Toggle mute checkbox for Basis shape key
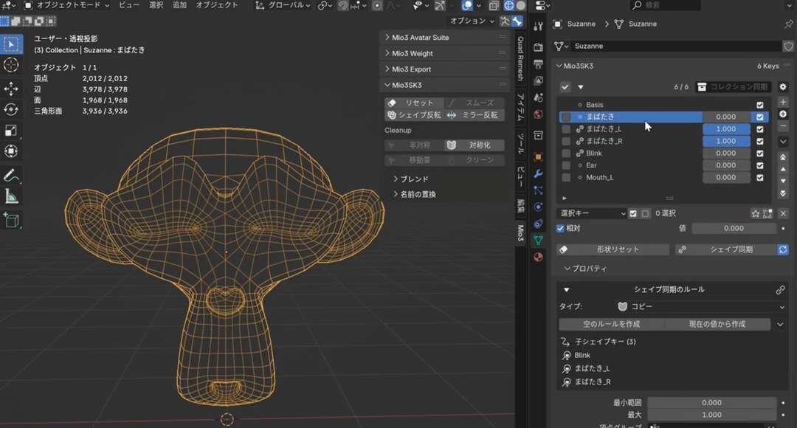 [760, 106]
